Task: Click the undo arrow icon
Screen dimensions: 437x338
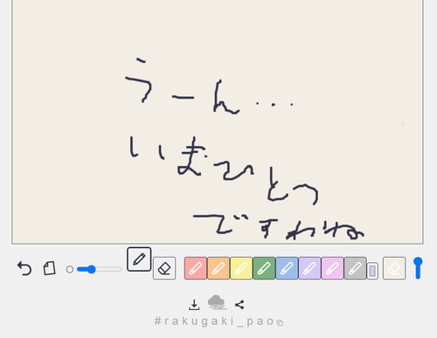Action: click(24, 268)
